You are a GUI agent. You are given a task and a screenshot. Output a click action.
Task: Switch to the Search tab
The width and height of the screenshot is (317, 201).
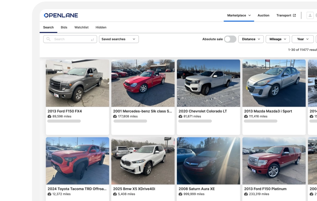pos(48,27)
